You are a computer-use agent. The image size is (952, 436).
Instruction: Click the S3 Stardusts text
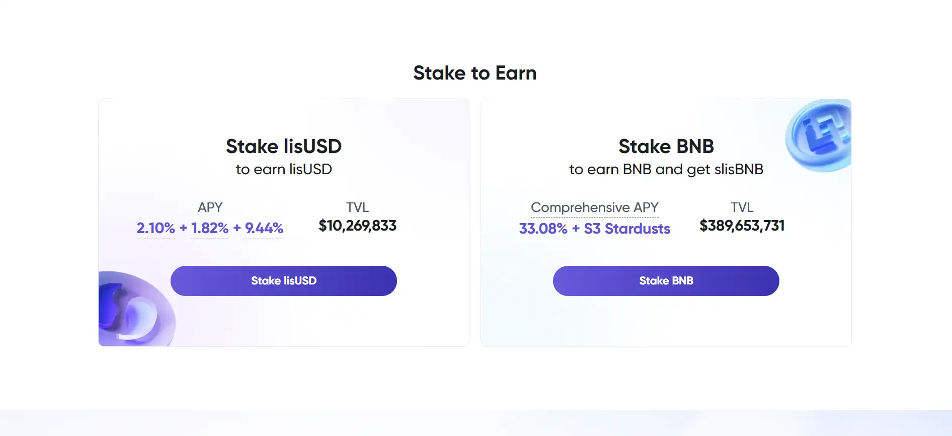click(x=627, y=229)
